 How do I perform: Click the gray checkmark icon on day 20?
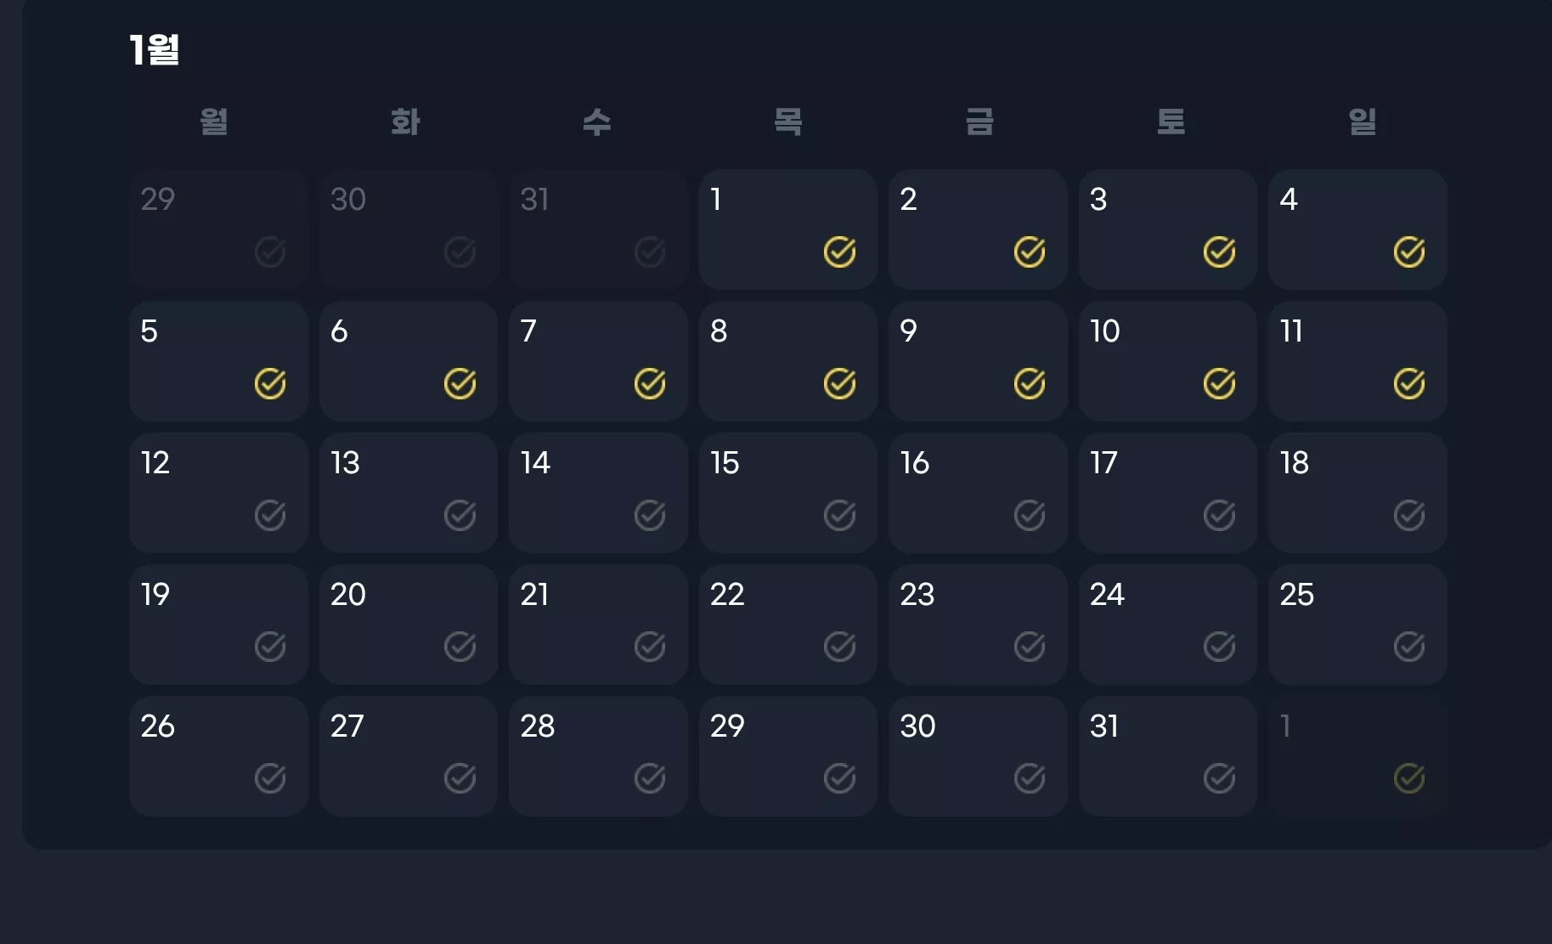pos(460,647)
